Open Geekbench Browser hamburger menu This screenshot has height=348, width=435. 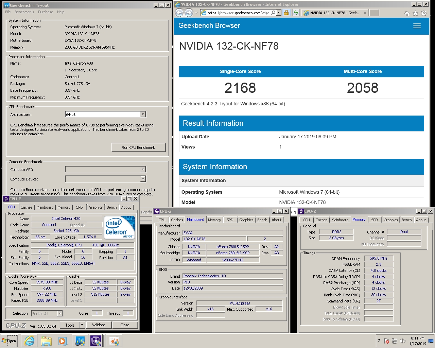pyautogui.click(x=417, y=26)
